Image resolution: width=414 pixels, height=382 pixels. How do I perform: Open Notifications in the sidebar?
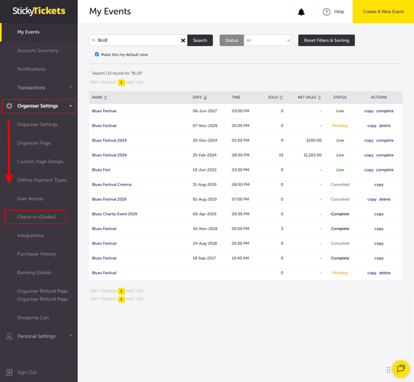click(31, 69)
